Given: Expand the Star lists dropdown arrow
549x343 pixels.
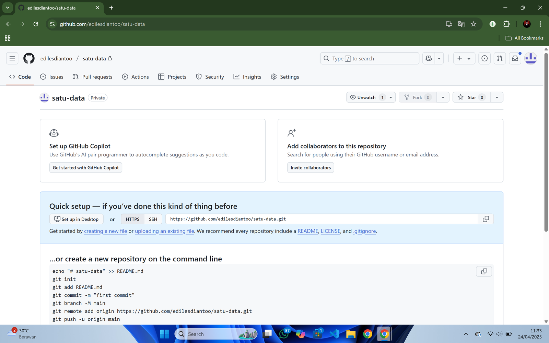Looking at the screenshot, I should click(x=497, y=97).
